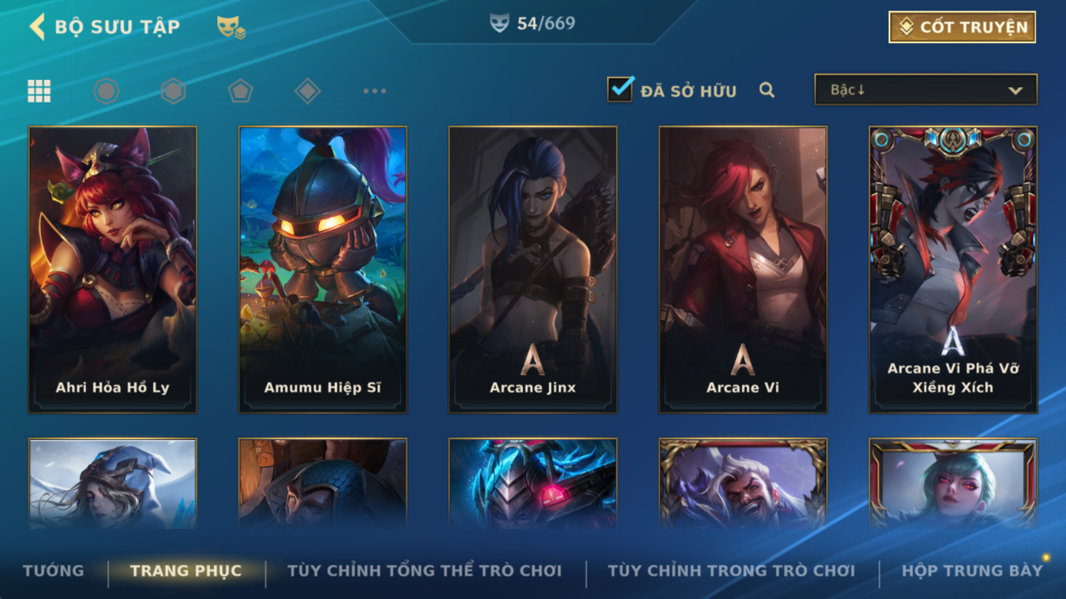Expand the Bậc sort dropdown

[925, 90]
